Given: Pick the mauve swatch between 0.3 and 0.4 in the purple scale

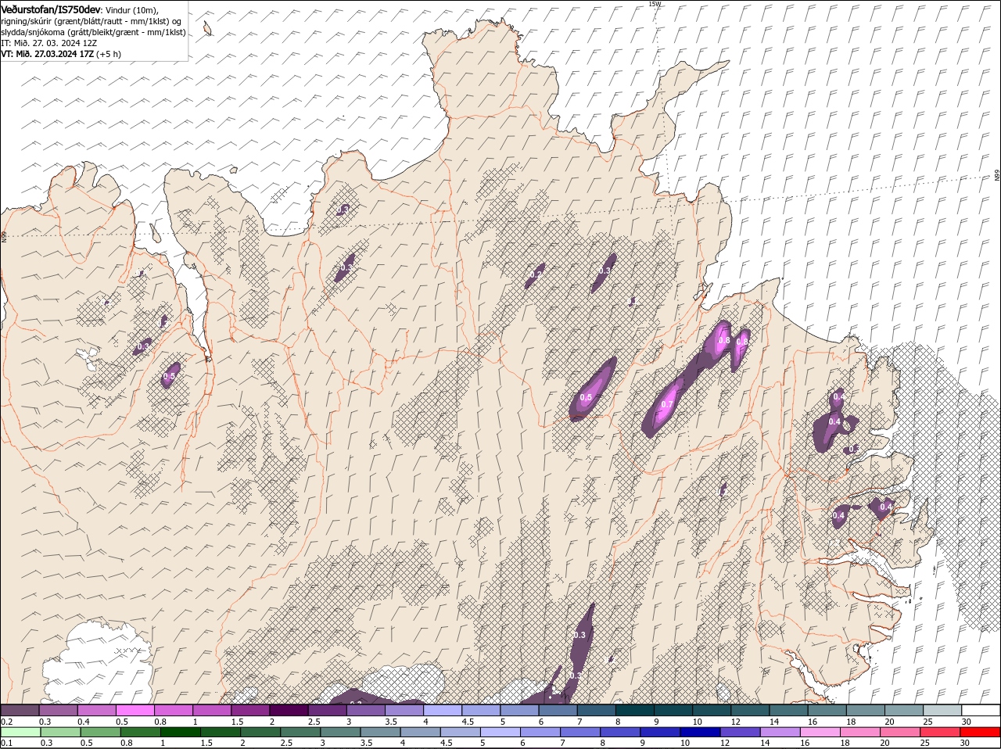Looking at the screenshot, I should point(59,710).
